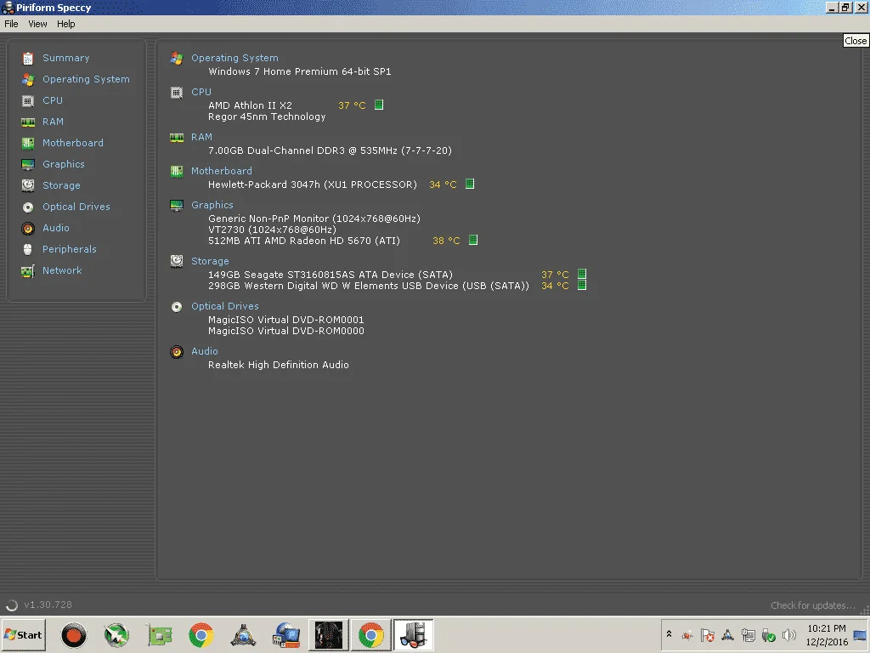Open the Storage heading in main panel
The width and height of the screenshot is (870, 653).
(210, 261)
